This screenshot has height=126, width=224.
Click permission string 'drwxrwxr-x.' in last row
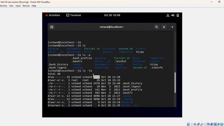pyautogui.click(x=56, y=105)
